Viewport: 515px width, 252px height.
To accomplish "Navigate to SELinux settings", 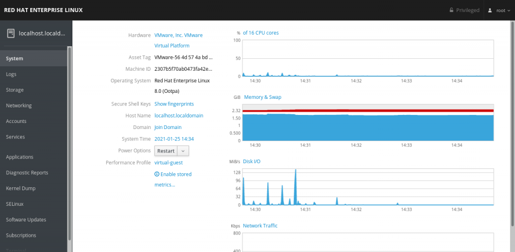I will pos(15,204).
